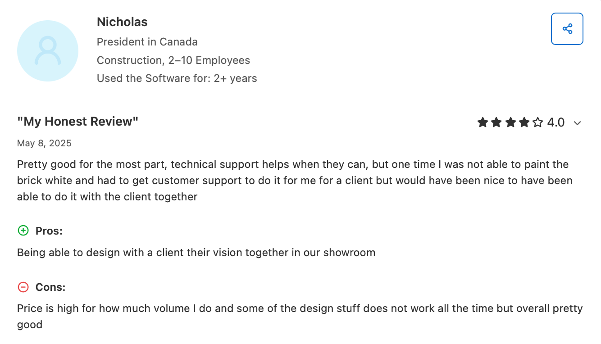
Task: Click the empty fifth star outline
Action: click(537, 122)
